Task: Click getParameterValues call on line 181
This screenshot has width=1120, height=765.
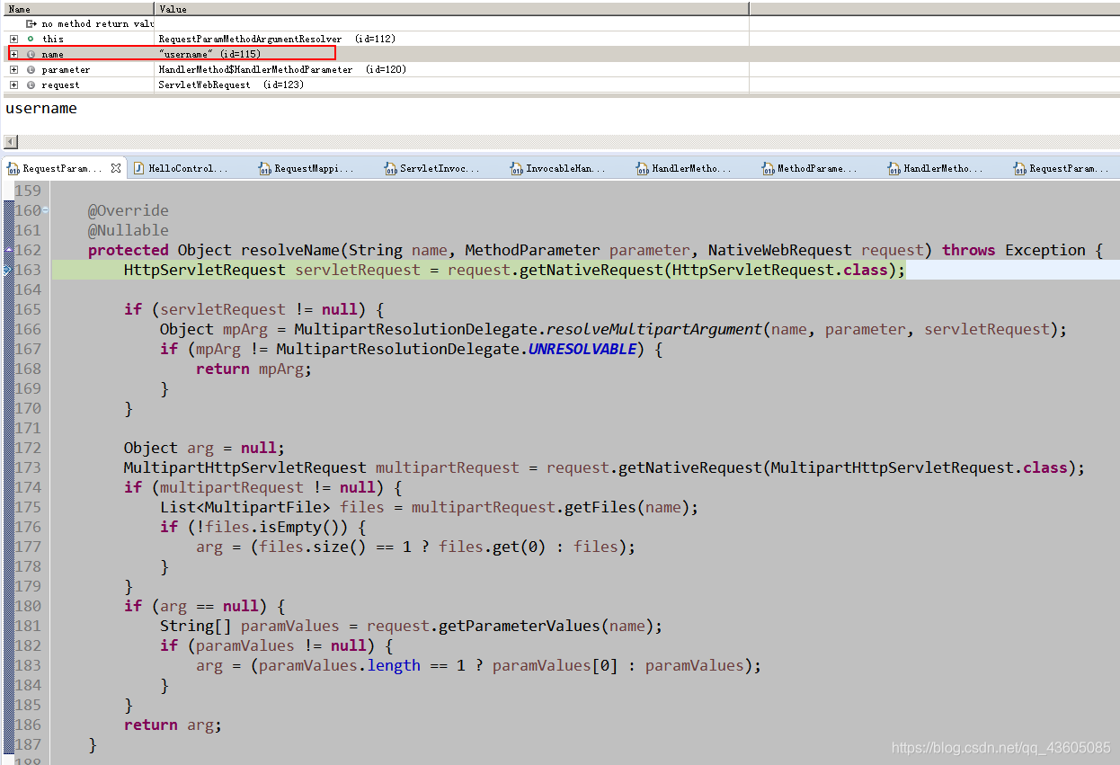Action: point(520,626)
